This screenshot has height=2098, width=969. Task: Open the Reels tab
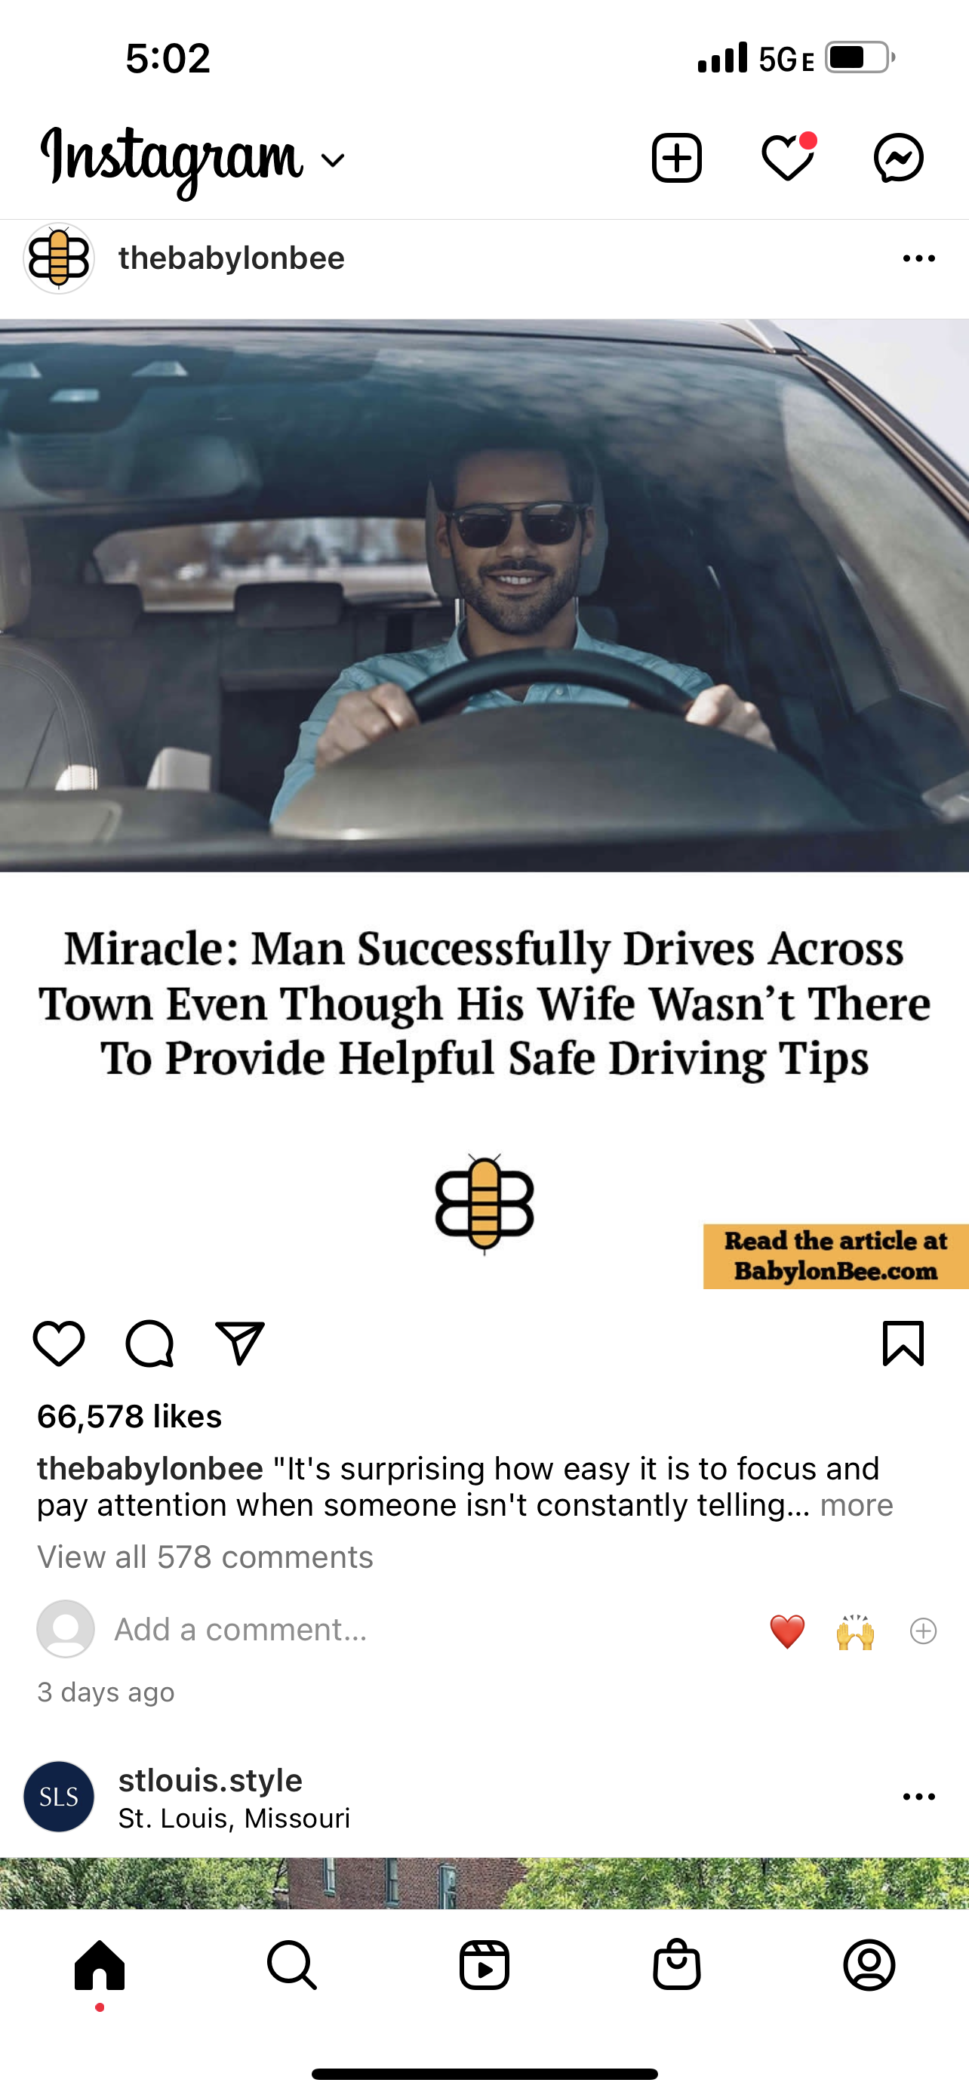(x=484, y=1965)
